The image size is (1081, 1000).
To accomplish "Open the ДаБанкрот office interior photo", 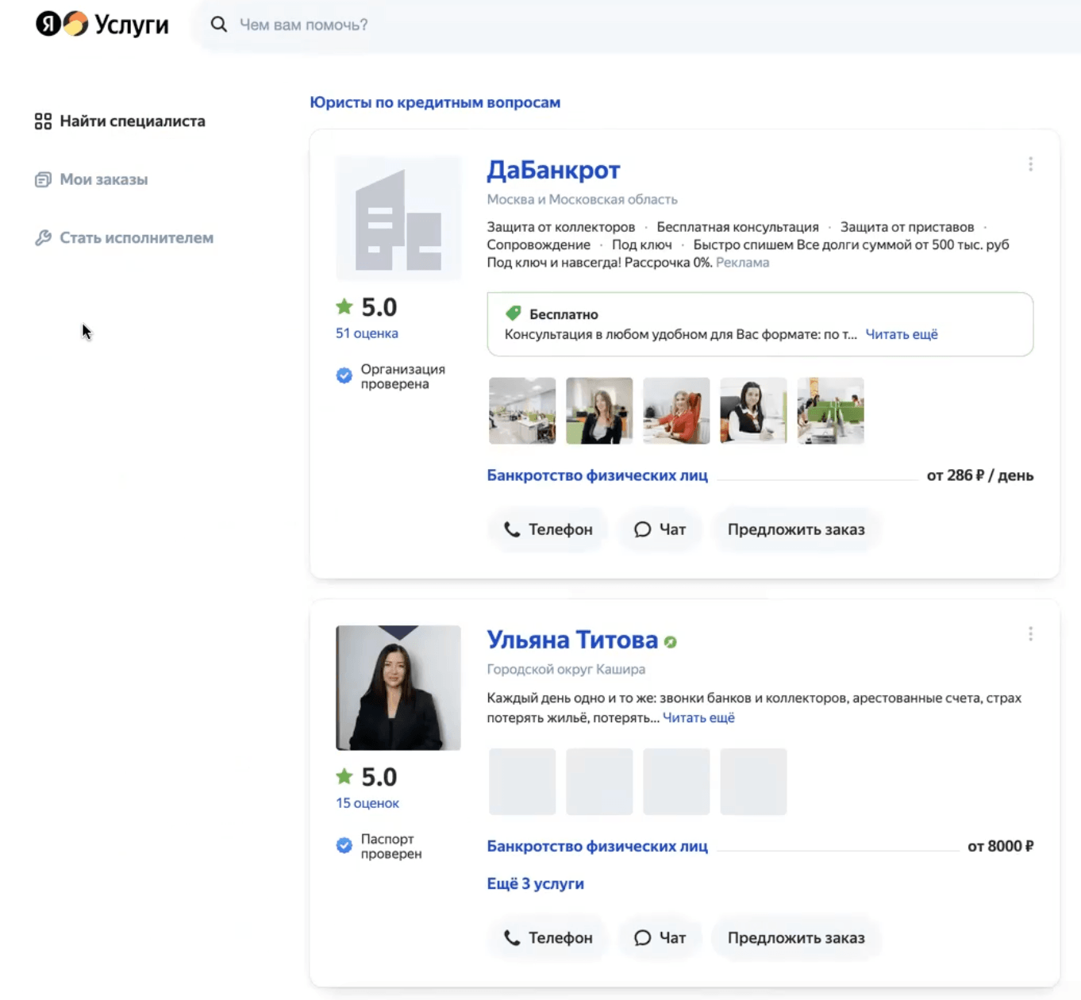I will click(x=522, y=410).
